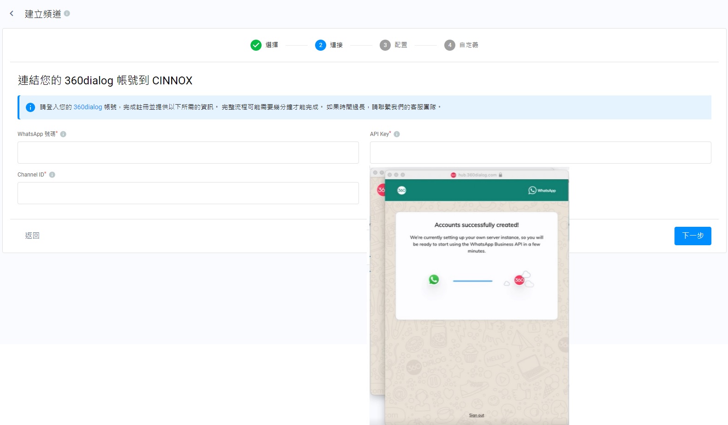Click the green WhatsApp icon in the dialog
Screen dimensions: 728x425
pos(434,279)
